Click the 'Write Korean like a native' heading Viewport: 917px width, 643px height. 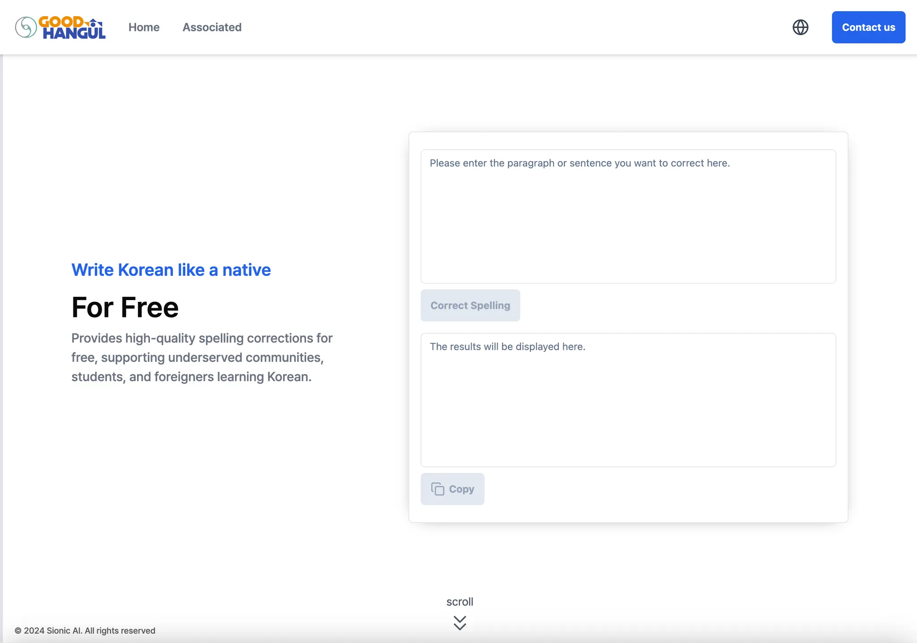point(171,270)
